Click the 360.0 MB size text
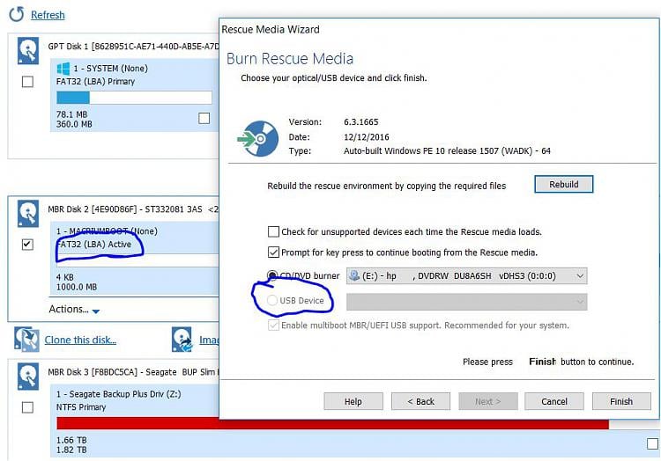661x461 pixels. point(74,124)
